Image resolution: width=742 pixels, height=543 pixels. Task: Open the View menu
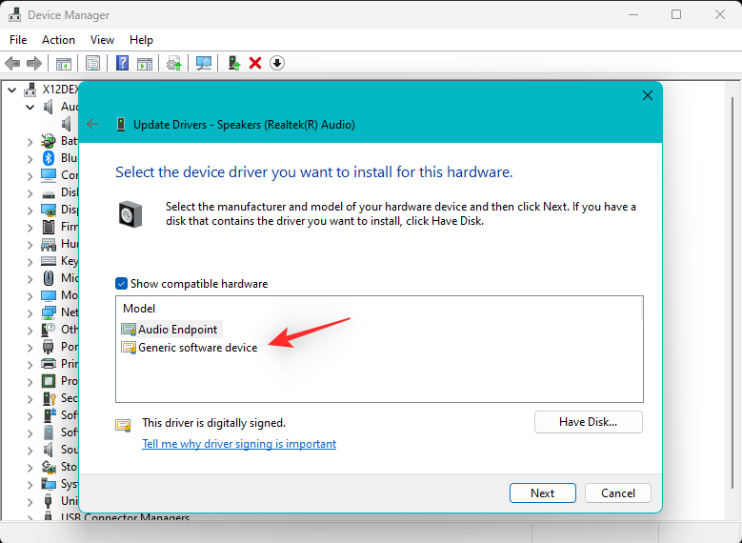click(x=102, y=40)
